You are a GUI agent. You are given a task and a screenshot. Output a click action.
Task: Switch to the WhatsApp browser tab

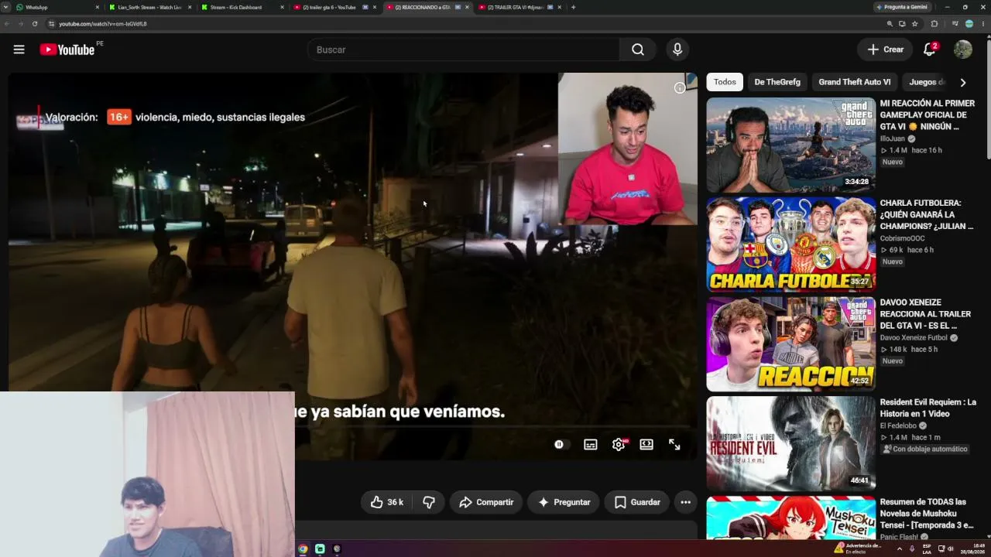pyautogui.click(x=57, y=7)
